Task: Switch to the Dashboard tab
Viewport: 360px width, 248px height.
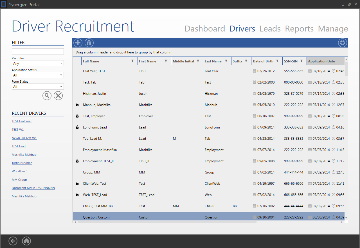Action: pos(204,29)
